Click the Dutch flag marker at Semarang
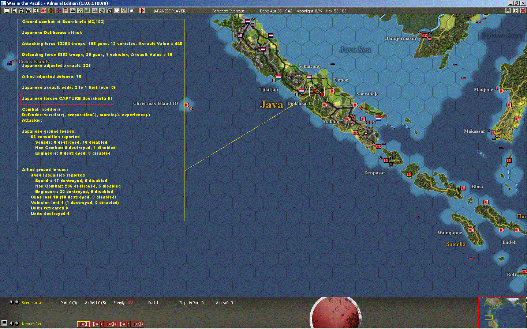This screenshot has height=329, width=527. [x=309, y=77]
